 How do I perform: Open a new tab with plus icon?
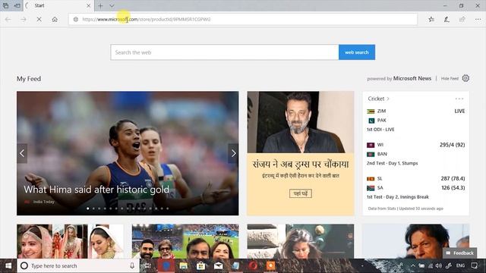click(100, 5)
